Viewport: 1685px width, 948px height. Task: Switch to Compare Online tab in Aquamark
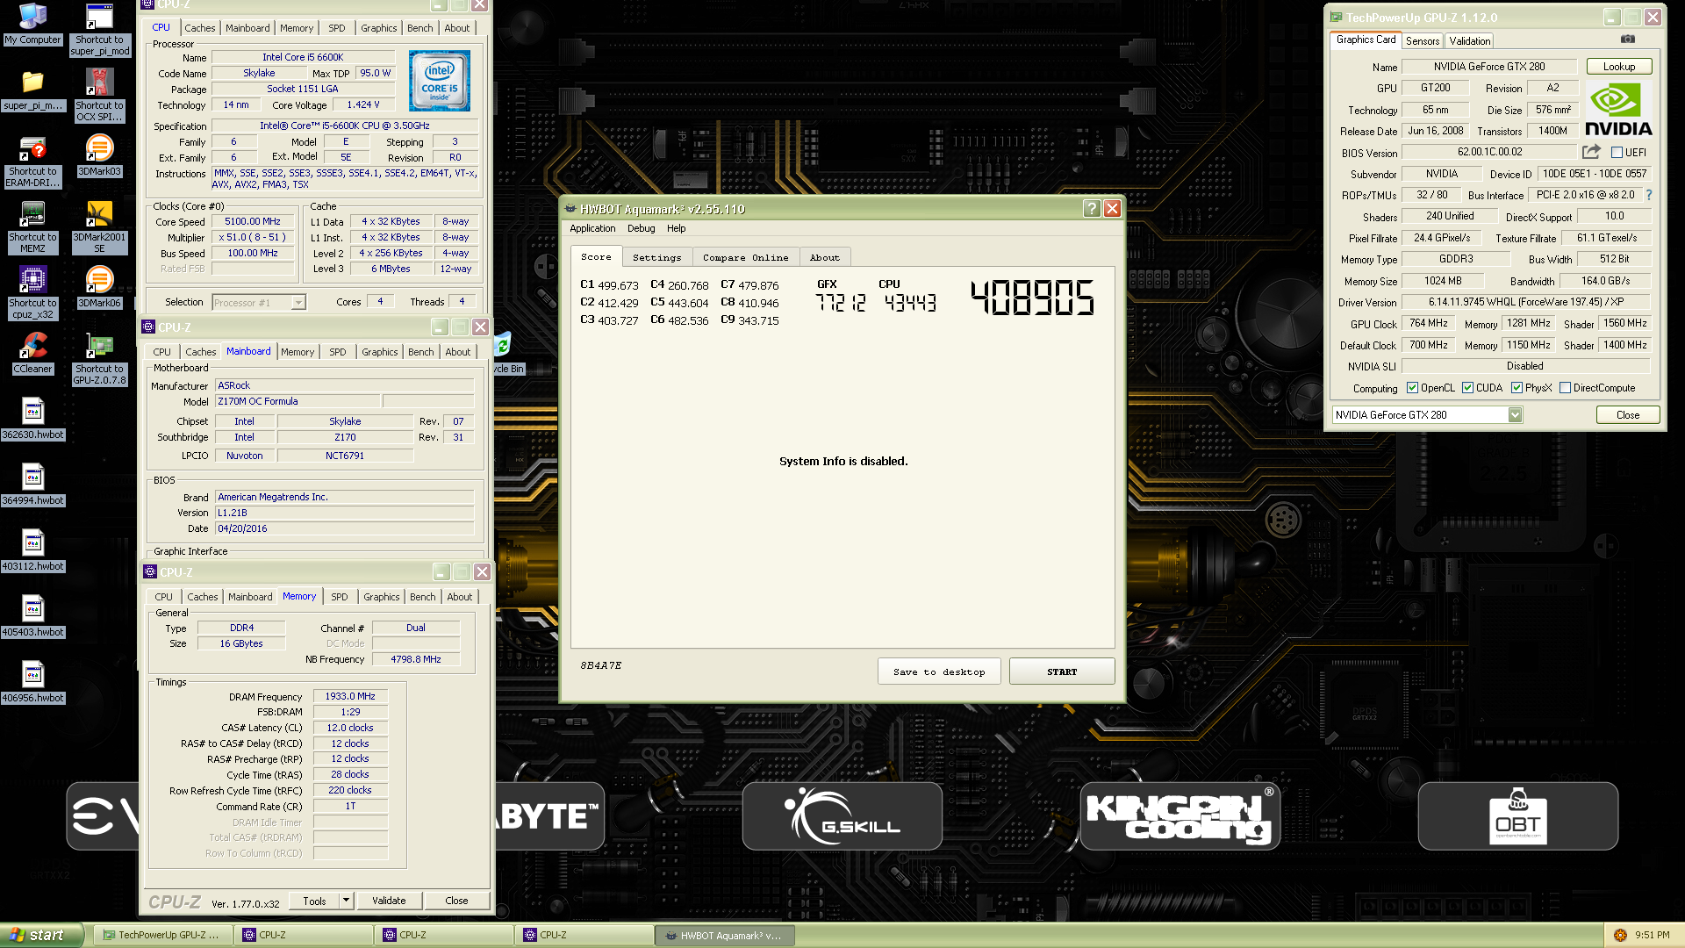point(745,257)
